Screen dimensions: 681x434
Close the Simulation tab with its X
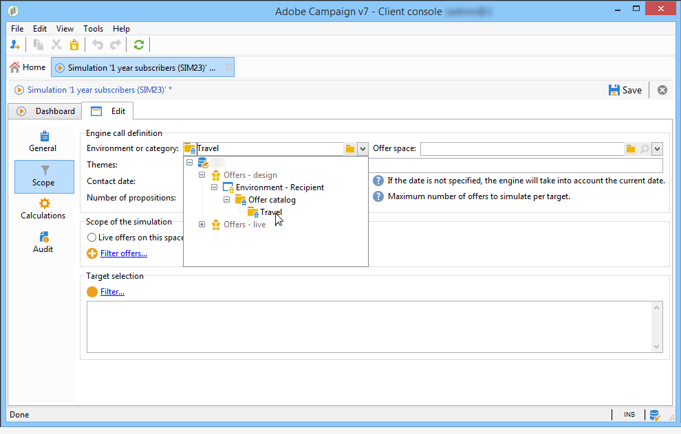coord(228,67)
